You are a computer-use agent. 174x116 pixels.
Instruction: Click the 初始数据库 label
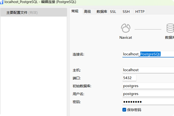pyautogui.click(x=82, y=86)
